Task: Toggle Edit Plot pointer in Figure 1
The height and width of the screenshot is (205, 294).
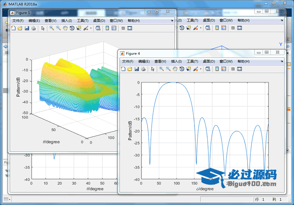Action: pos(43,28)
